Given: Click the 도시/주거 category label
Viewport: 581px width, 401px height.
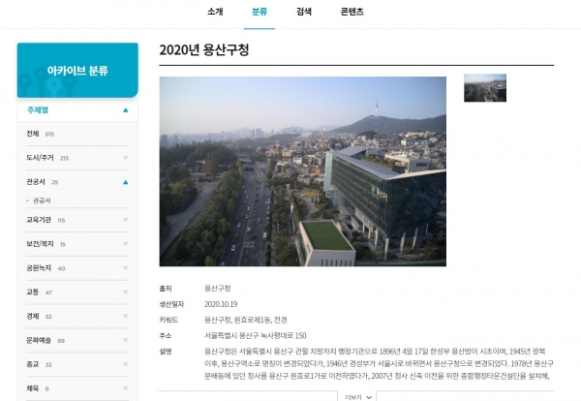Looking at the screenshot, I should (40, 158).
